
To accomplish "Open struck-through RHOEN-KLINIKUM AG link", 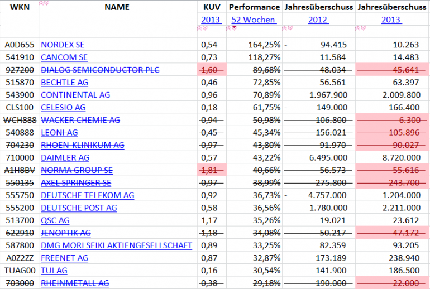I will click(83, 145).
